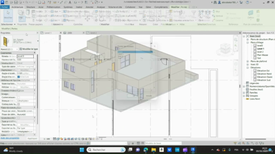Click the Modifier le type button
Image resolution: width=275 pixels, height=154 pixels.
coord(28,49)
